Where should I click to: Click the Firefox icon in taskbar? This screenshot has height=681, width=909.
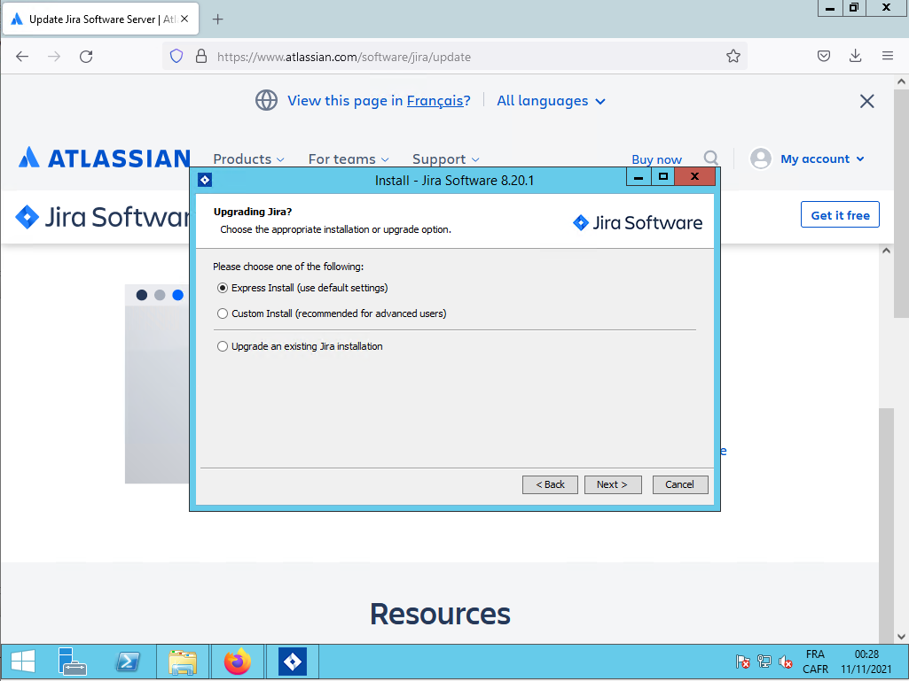tap(238, 662)
